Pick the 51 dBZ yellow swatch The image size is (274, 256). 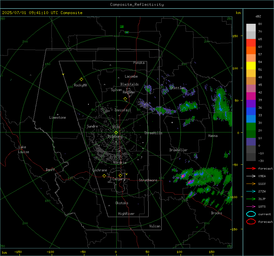coord(251,65)
